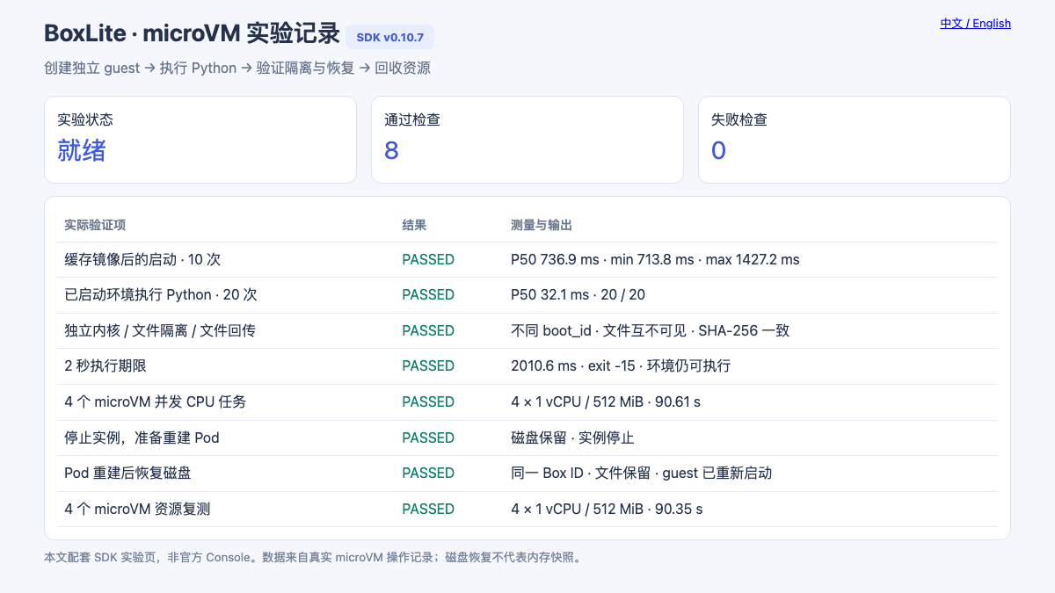1055x593 pixels.
Task: Click the row 独立内核 / 文件隔离 / 文件回传
Action: (527, 331)
